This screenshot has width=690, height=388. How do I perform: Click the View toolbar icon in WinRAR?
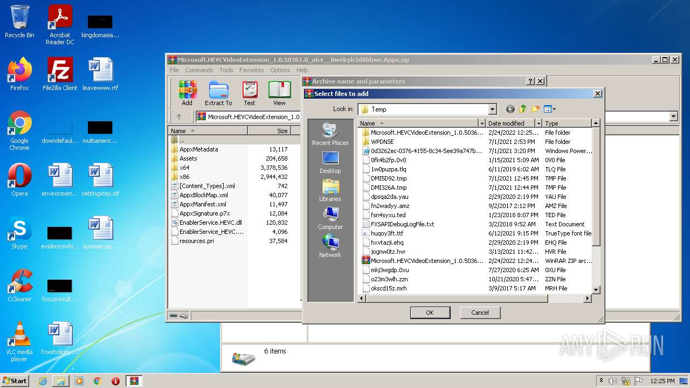click(x=279, y=93)
